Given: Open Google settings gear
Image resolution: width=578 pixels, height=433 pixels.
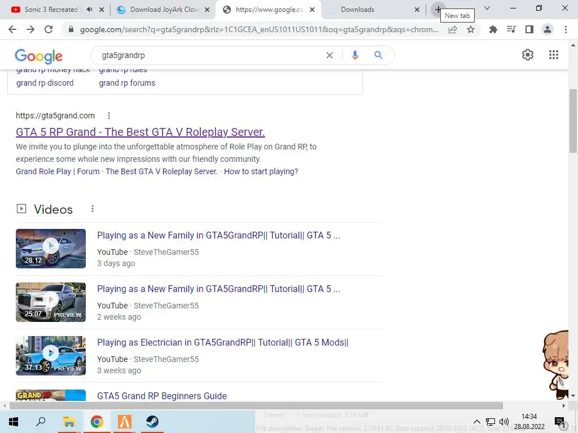Looking at the screenshot, I should click(528, 55).
